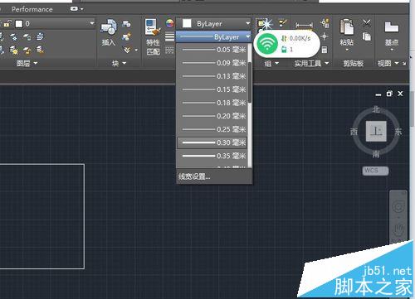Viewport: 415px width, 299px height.
Task: Click the layer freeze icon with snowflake
Action: coord(13,36)
